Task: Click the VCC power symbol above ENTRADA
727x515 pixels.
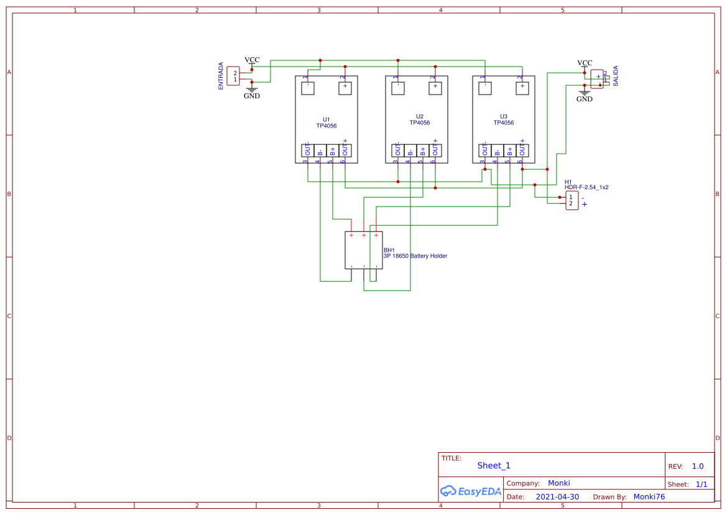Action: (251, 60)
